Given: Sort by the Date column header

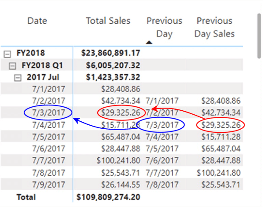Looking at the screenshot, I should pyautogui.click(x=37, y=21).
